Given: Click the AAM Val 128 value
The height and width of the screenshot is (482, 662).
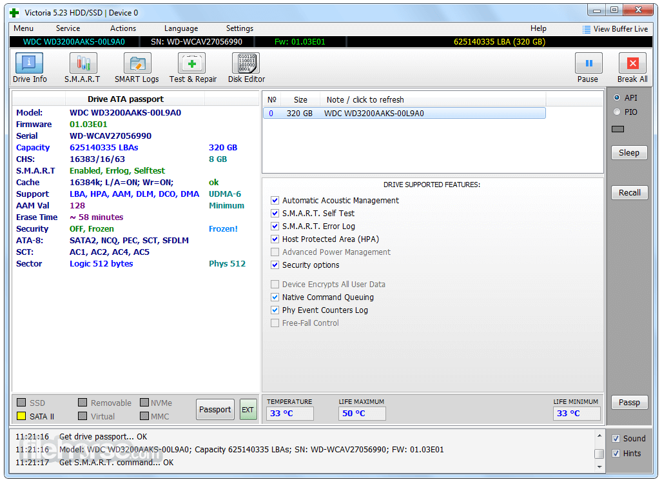Looking at the screenshot, I should tap(77, 206).
